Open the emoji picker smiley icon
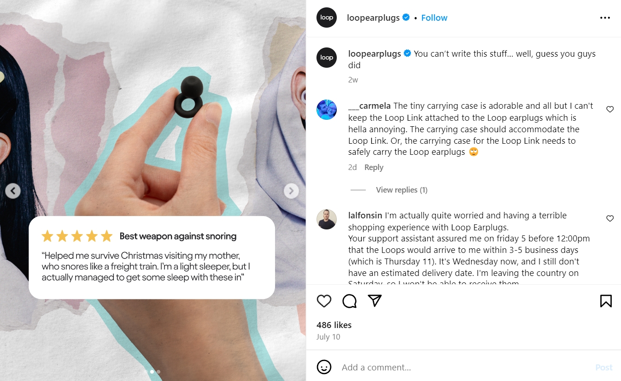 point(324,367)
